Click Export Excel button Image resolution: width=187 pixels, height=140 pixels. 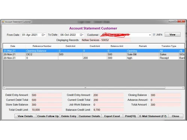pyautogui.click(x=112, y=116)
